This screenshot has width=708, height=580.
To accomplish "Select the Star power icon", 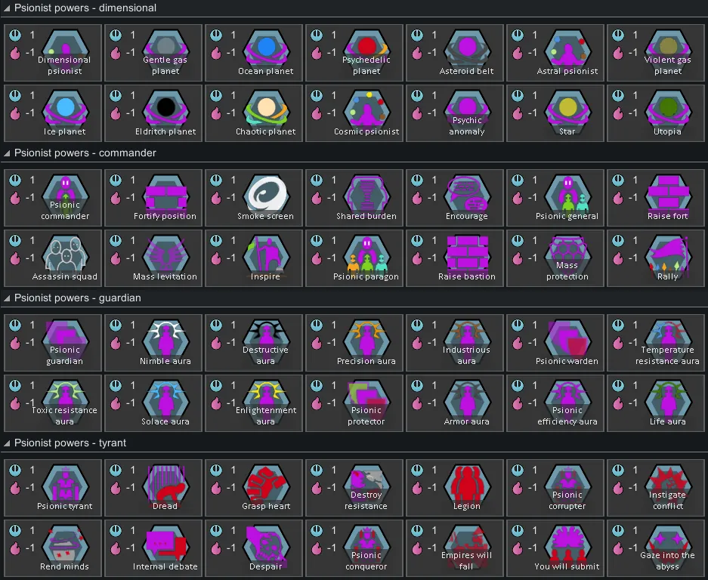I will tap(567, 108).
